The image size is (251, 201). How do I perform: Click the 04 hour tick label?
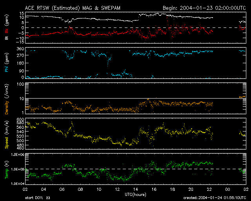[44, 189]
